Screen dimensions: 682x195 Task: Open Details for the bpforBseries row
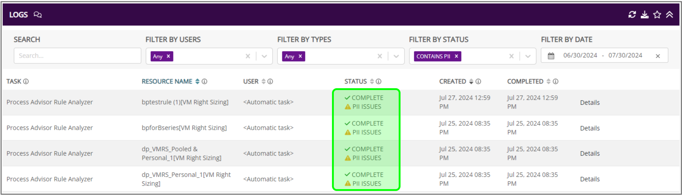589,128
